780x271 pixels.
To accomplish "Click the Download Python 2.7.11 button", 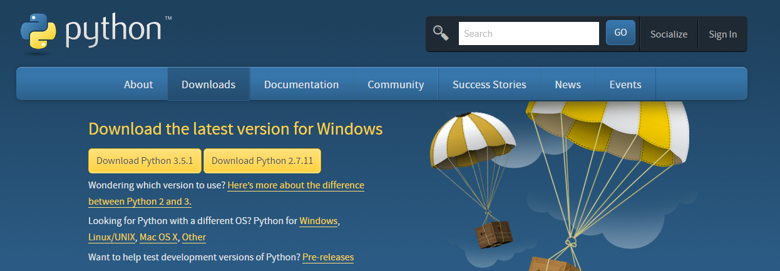I will point(262,161).
